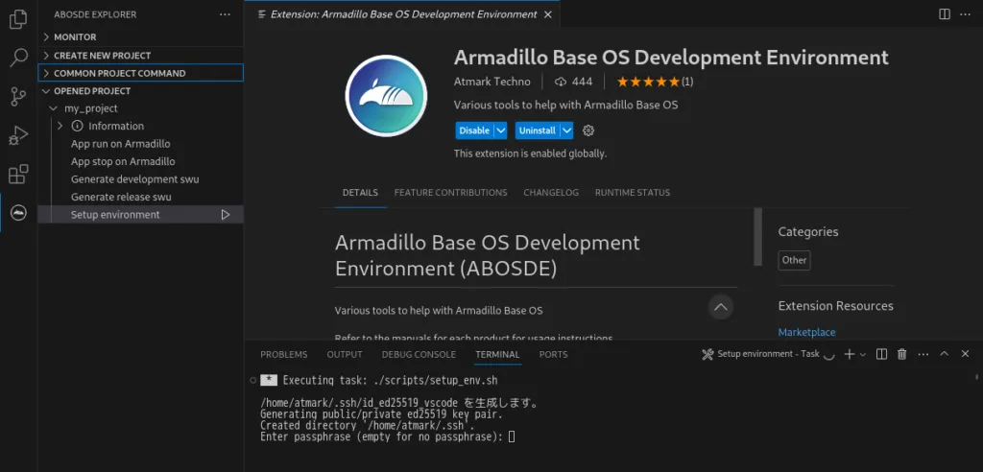Switch to the CHANGELOG tab
Image resolution: width=983 pixels, height=472 pixels.
[x=551, y=193]
